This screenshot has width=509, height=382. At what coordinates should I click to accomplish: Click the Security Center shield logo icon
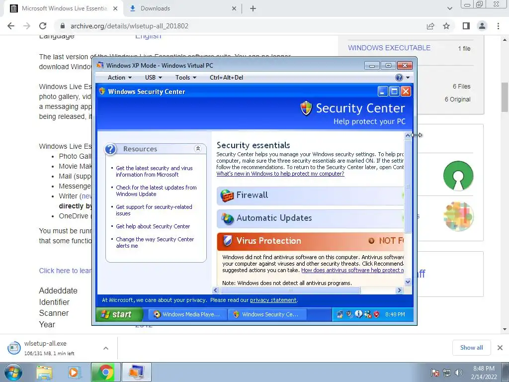pyautogui.click(x=306, y=108)
